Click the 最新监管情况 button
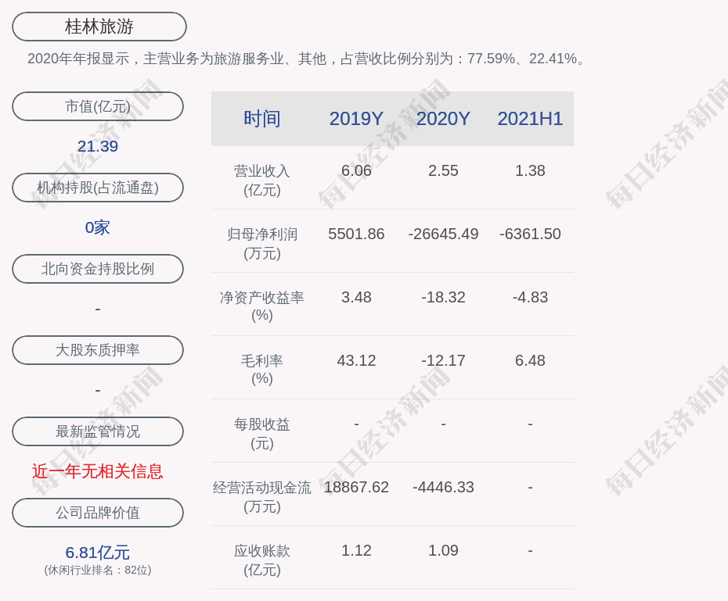This screenshot has width=728, height=601. pyautogui.click(x=98, y=431)
